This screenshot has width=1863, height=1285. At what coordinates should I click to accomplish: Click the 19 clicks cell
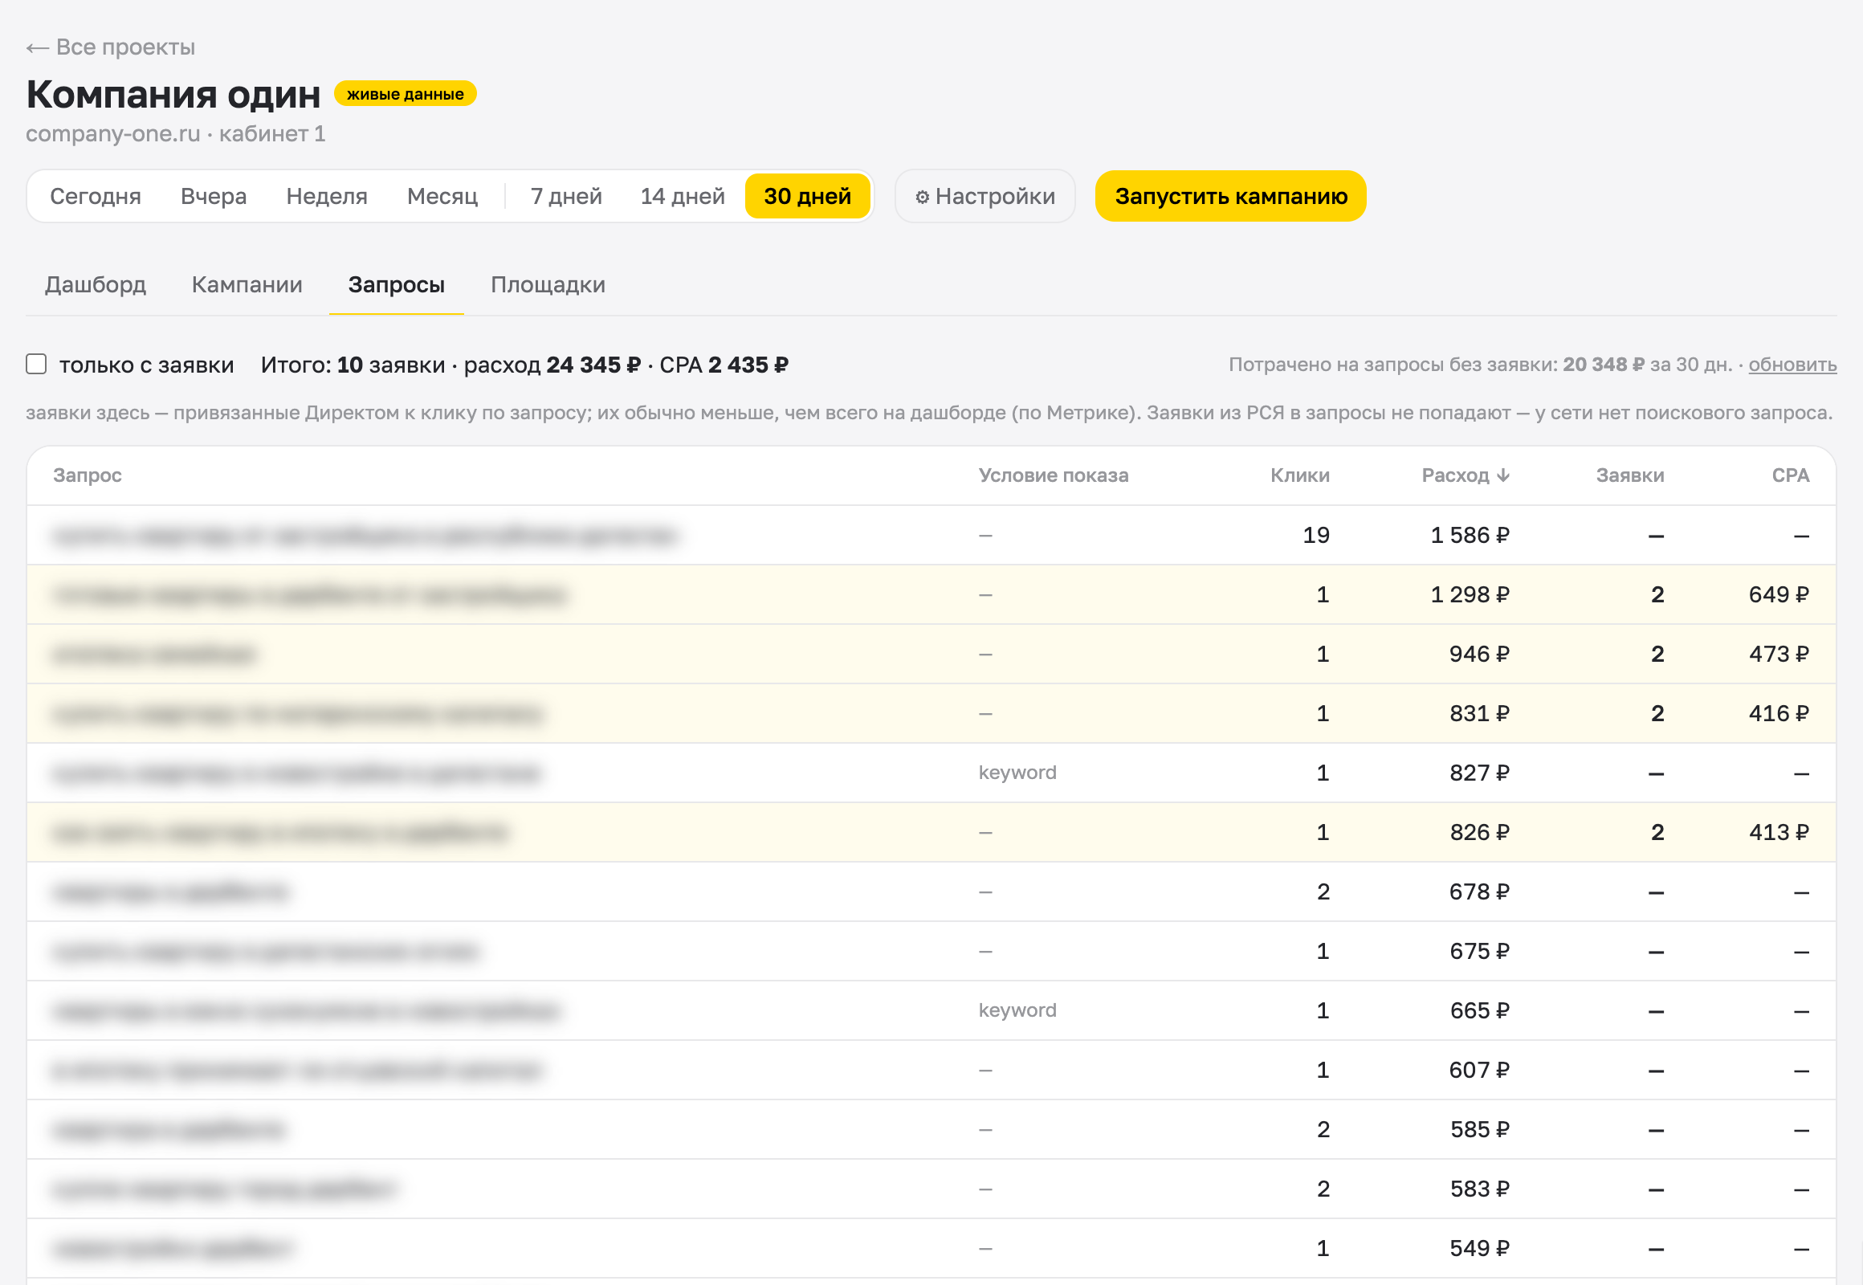point(1315,535)
